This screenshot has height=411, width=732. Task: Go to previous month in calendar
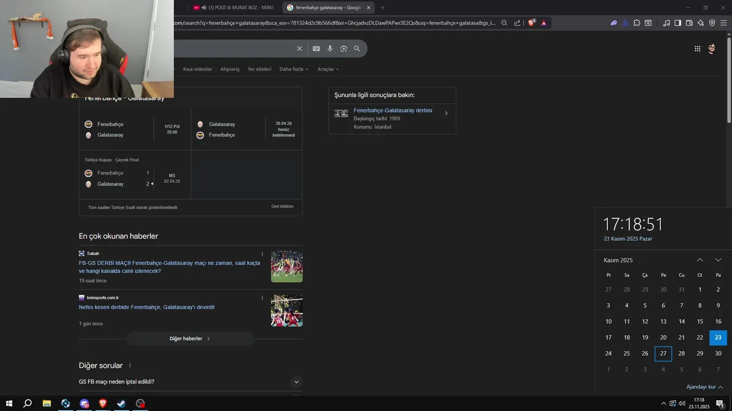tap(700, 260)
